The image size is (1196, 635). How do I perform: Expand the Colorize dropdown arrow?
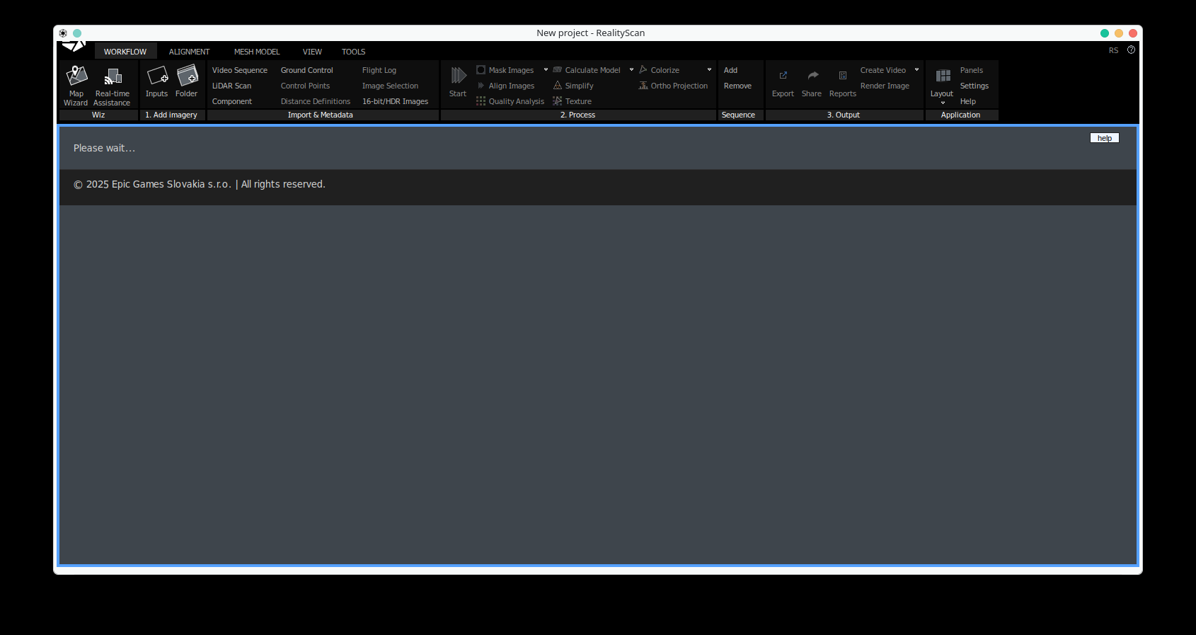(709, 70)
